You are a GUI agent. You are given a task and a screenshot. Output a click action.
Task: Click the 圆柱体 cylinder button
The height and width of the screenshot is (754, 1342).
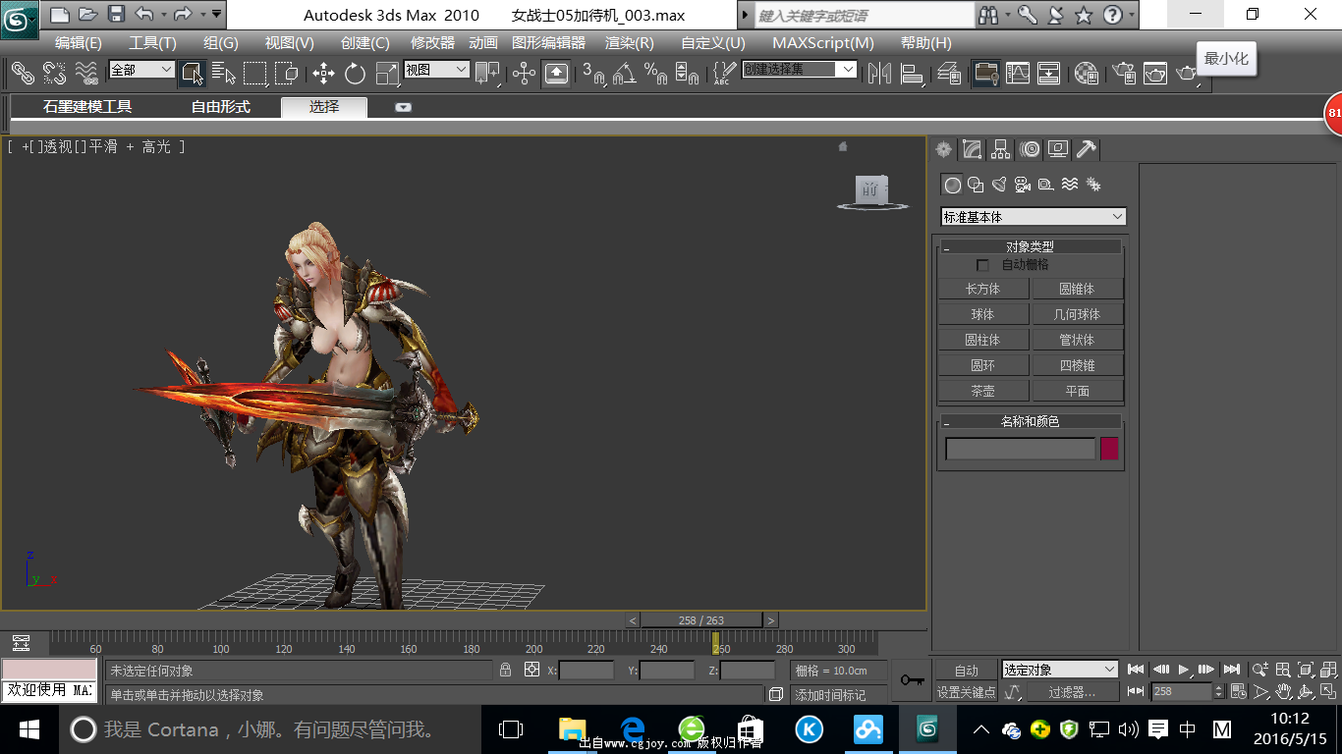click(x=982, y=340)
